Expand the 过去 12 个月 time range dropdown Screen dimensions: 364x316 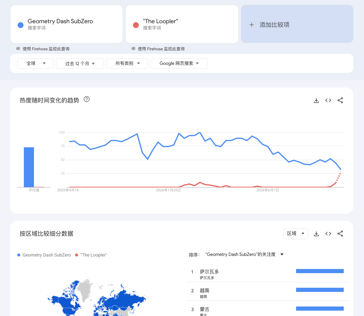[x=80, y=63]
